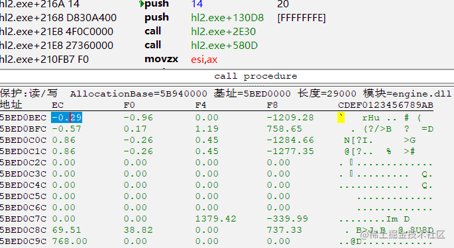Click the 768.00 value
454x248 pixels.
70,241
